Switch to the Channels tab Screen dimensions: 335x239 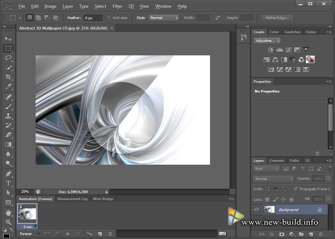(277, 161)
